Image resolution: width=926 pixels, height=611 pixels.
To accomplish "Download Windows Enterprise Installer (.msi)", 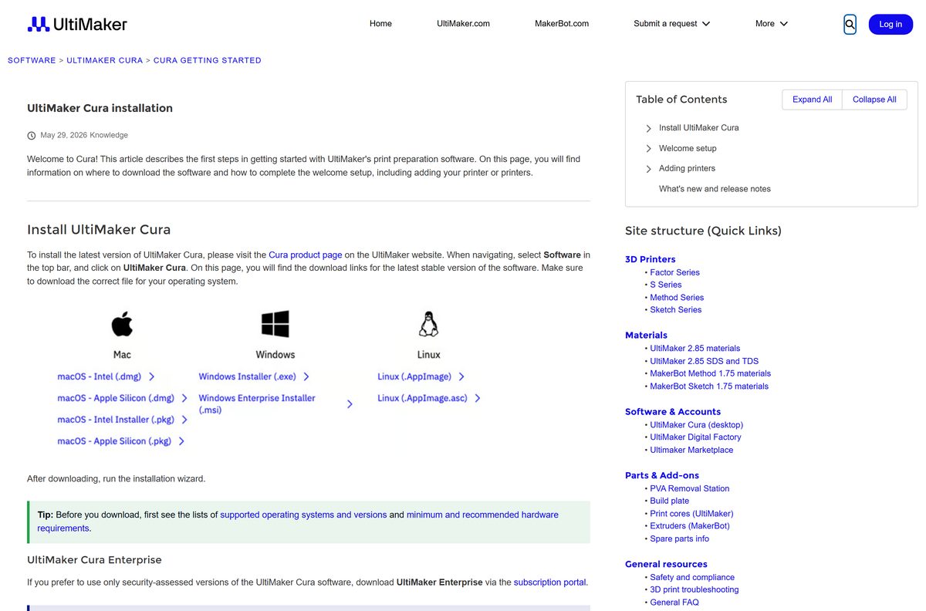I will tap(257, 404).
